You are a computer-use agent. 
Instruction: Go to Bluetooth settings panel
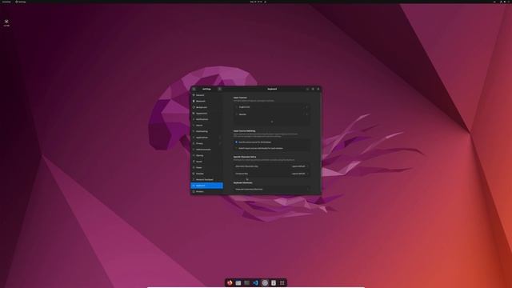point(207,102)
